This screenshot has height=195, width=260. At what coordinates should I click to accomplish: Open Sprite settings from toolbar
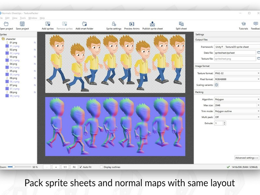114,24
